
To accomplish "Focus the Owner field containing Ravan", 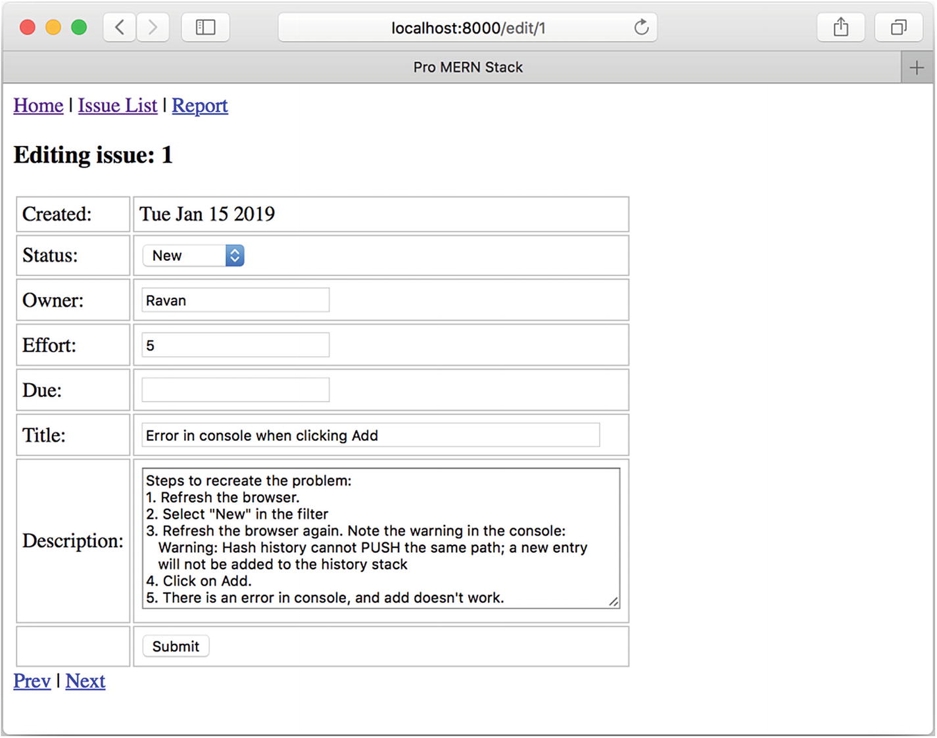I will click(235, 300).
